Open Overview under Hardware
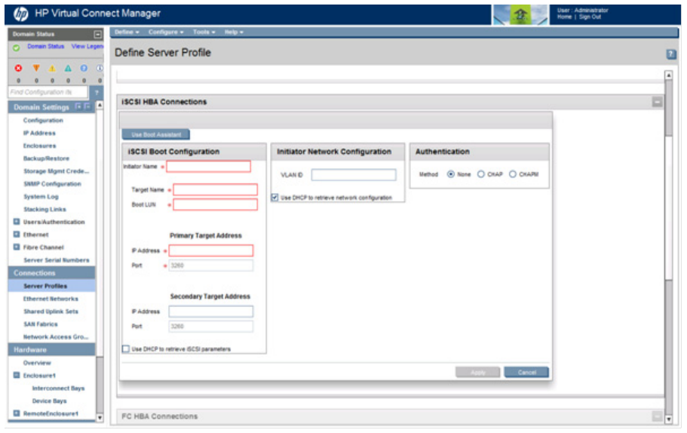This screenshot has width=687, height=433. tap(37, 362)
